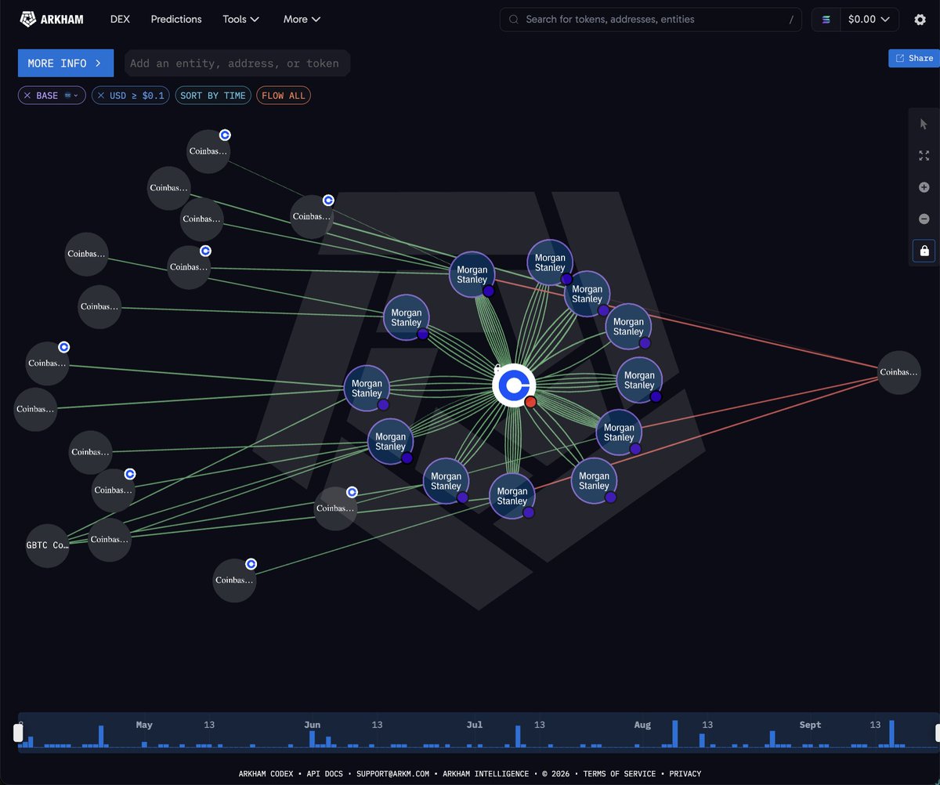The height and width of the screenshot is (785, 940).
Task: Open the TERMS OF SERVICE link
Action: [620, 774]
